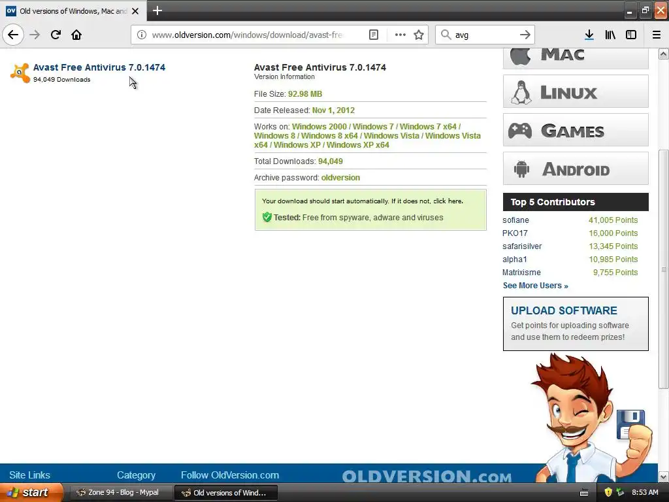Reload the current page
This screenshot has height=502, width=669.
pyautogui.click(x=56, y=35)
